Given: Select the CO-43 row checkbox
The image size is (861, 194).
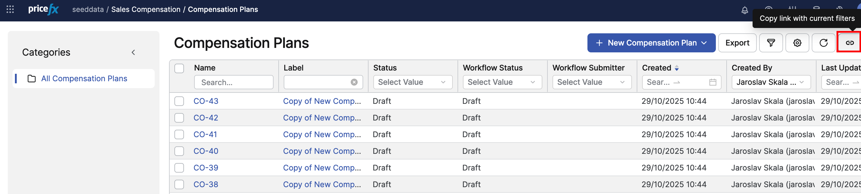Looking at the screenshot, I should tap(179, 101).
